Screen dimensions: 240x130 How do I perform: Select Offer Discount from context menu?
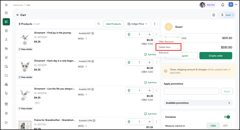(166, 42)
